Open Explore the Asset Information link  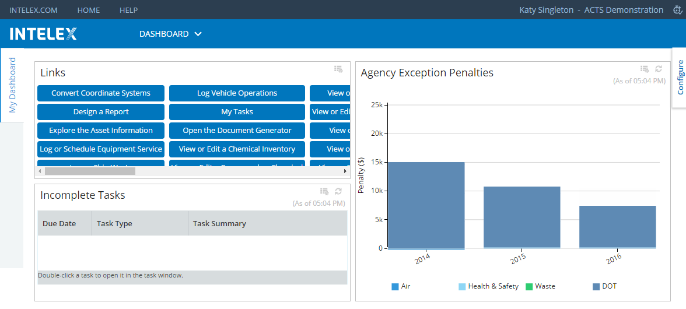(x=101, y=130)
